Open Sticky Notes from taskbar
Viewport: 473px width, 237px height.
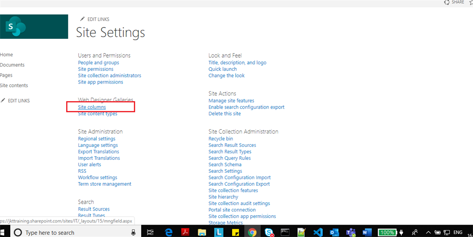(x=235, y=232)
